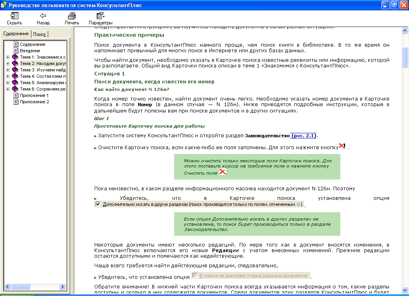
Task: Click the blue circle field marker
Action: (298, 204)
